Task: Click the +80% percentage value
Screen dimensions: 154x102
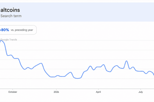Action: coord(4,30)
